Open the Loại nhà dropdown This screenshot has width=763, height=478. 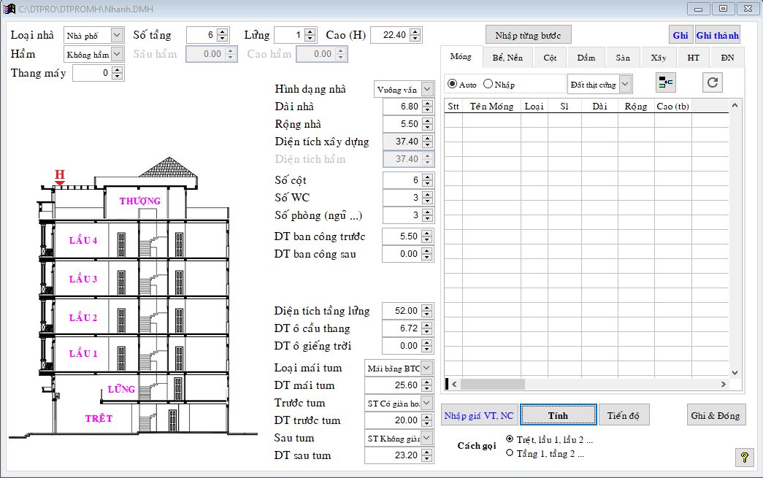[117, 35]
